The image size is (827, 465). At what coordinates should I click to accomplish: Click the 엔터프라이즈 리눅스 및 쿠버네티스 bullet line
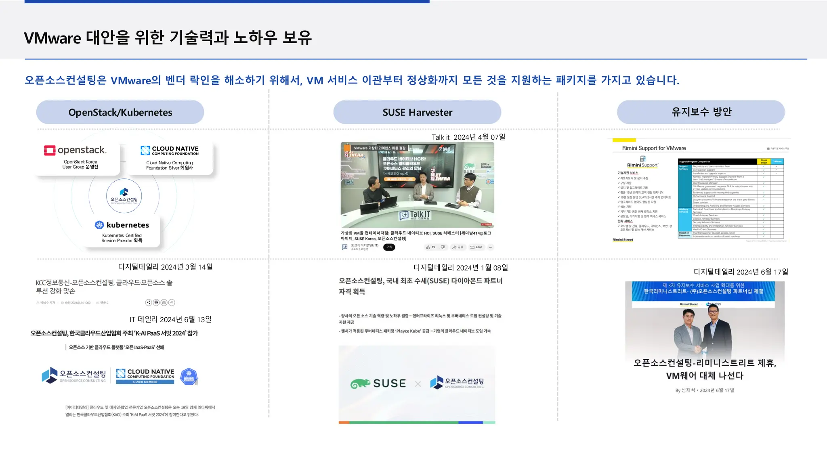[x=420, y=319]
